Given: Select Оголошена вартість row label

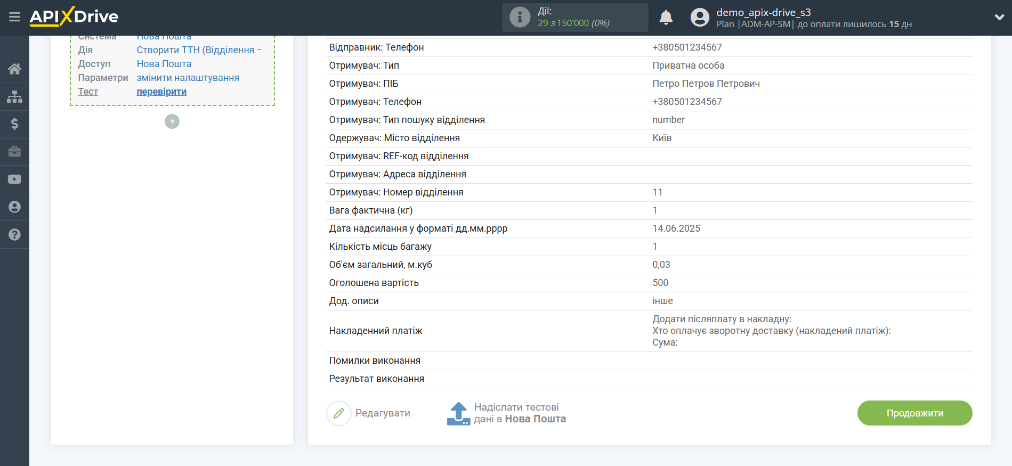Looking at the screenshot, I should pyautogui.click(x=374, y=283).
